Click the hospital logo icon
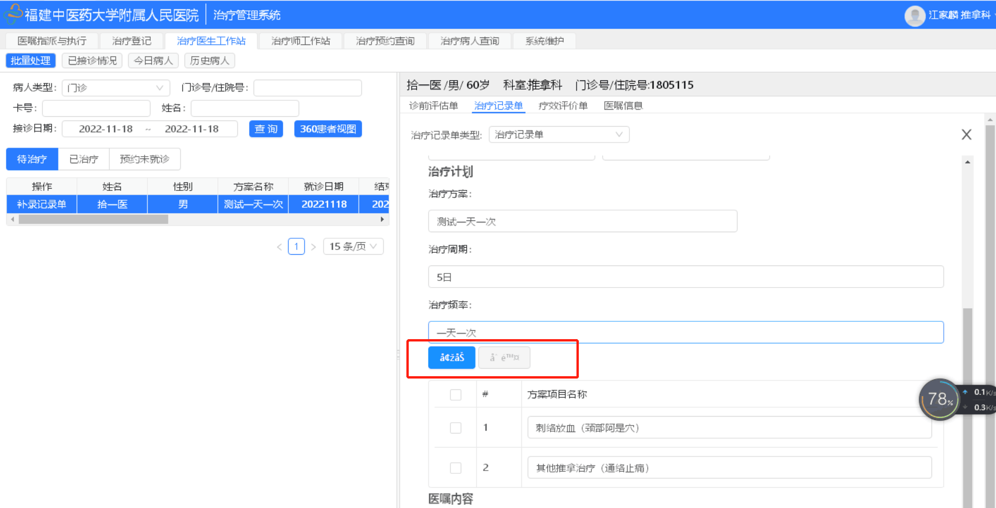Viewport: 996px width, 508px height. [13, 14]
